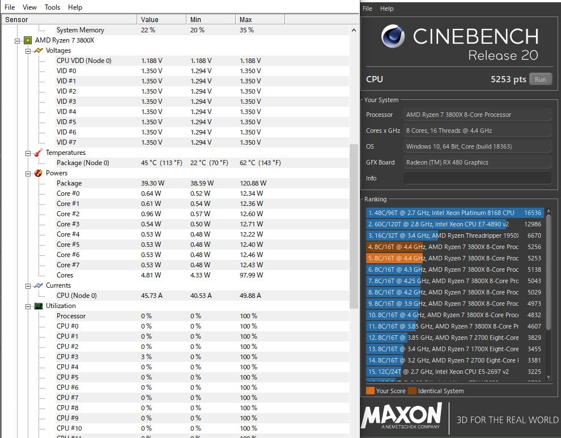Collapse the Currents tree group

click(x=28, y=286)
